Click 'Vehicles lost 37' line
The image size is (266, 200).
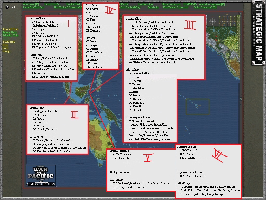click(150, 139)
